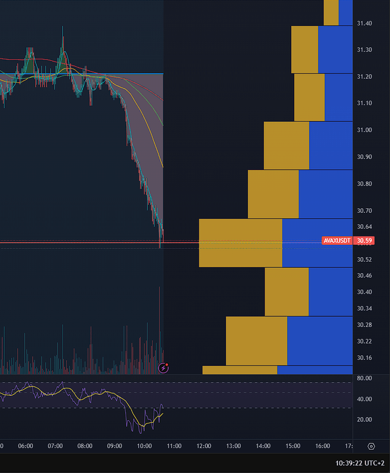Click the 80.00 RSI scale label
Viewport: 390px width, 473px height.
click(365, 378)
